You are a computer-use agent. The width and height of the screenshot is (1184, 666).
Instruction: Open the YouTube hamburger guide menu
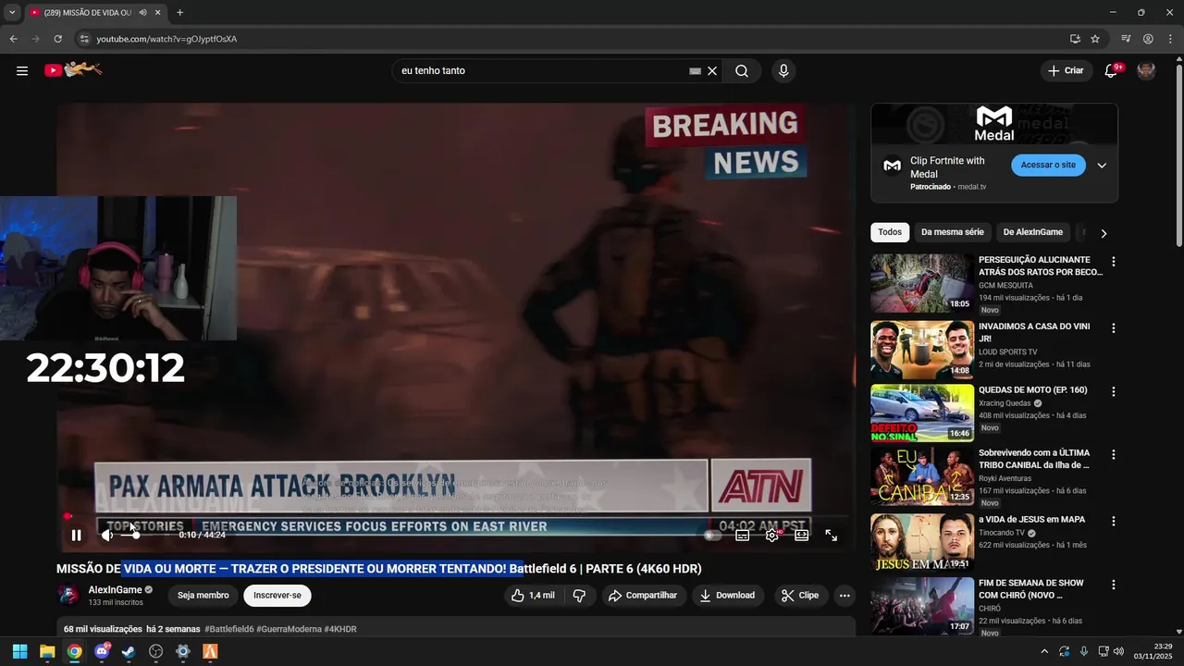pyautogui.click(x=22, y=71)
